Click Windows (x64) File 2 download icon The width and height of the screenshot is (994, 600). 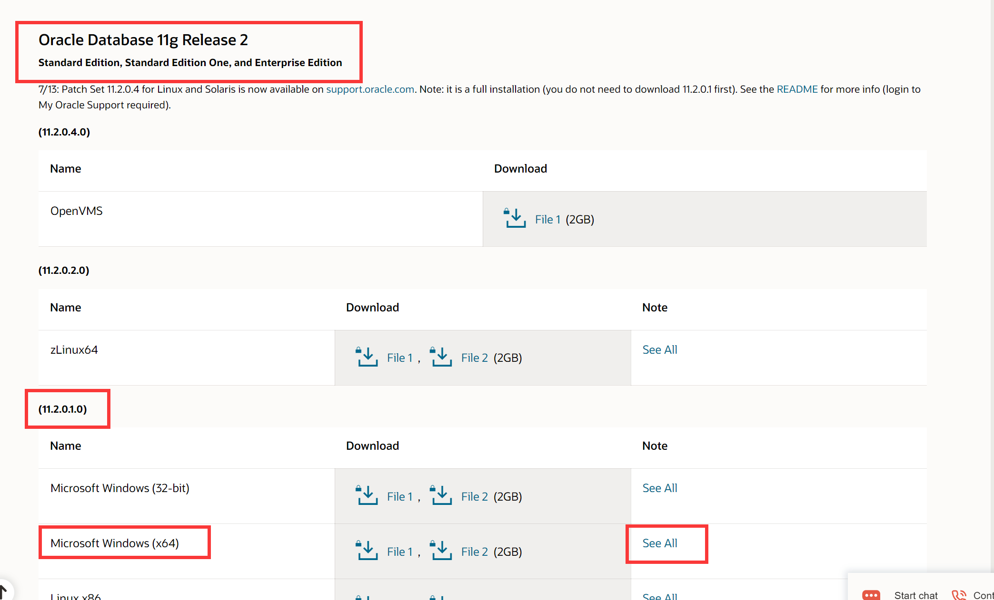point(441,551)
